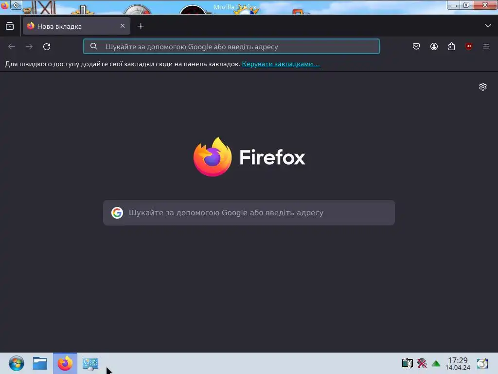
Task: Close the Нова вкладка tab
Action: (x=123, y=26)
